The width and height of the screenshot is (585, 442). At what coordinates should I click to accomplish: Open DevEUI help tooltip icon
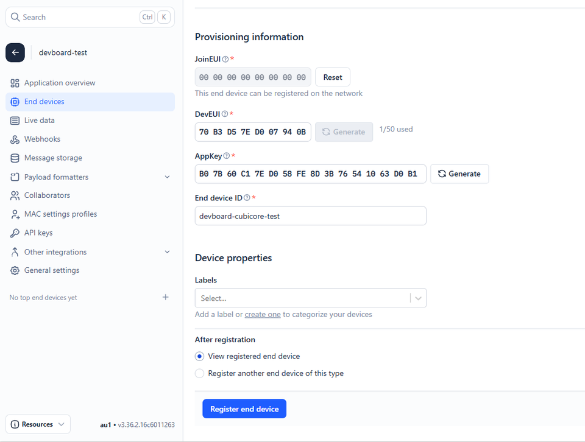225,114
